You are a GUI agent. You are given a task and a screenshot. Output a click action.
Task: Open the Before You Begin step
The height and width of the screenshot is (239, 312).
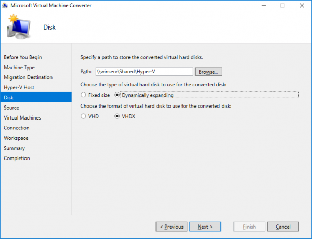23,57
